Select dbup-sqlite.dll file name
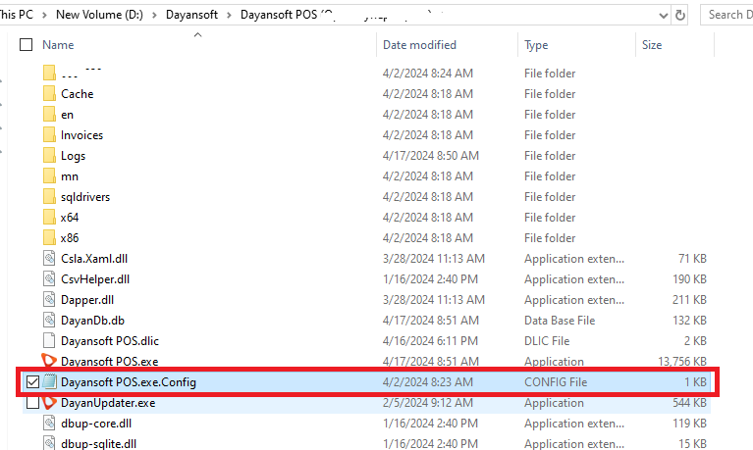Viewport: 753px width, 450px height. tap(98, 444)
